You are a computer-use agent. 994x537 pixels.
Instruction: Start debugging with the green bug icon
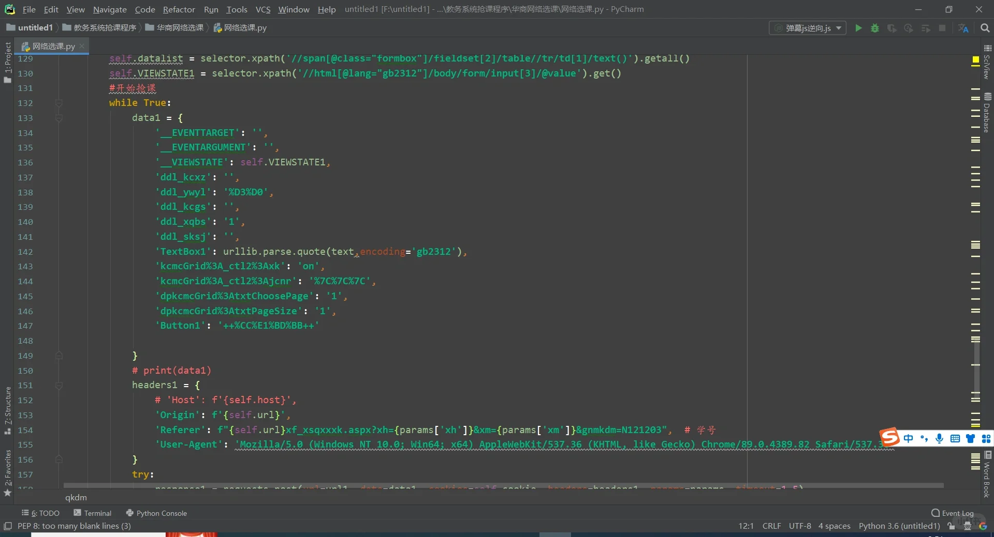(x=875, y=28)
